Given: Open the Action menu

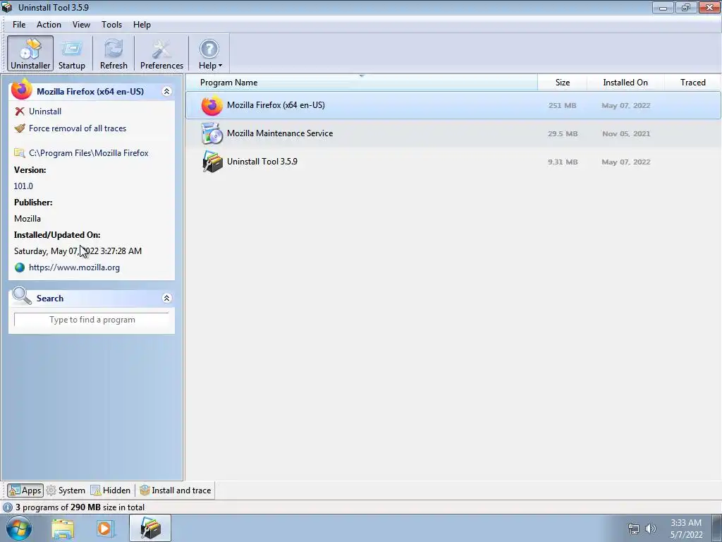Looking at the screenshot, I should (x=49, y=25).
